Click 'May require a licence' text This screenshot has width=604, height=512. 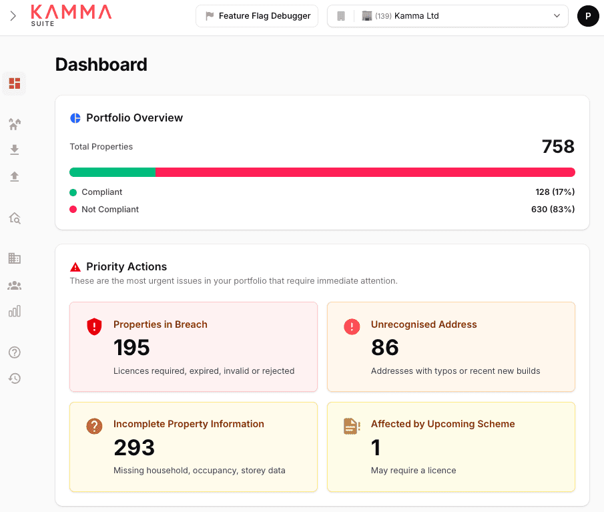(413, 471)
